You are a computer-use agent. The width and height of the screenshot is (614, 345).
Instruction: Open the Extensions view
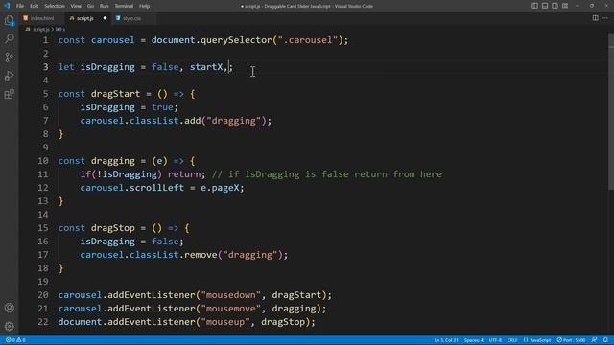coord(9,94)
